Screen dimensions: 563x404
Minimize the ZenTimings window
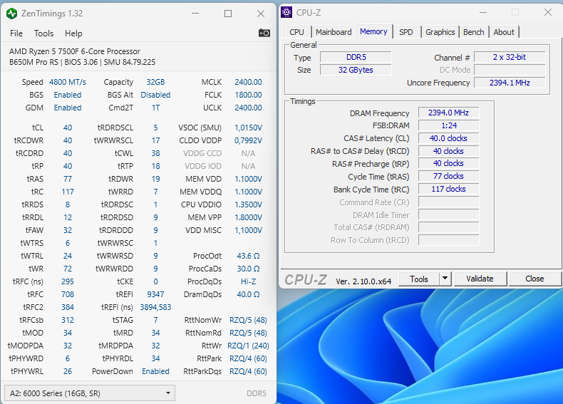195,14
